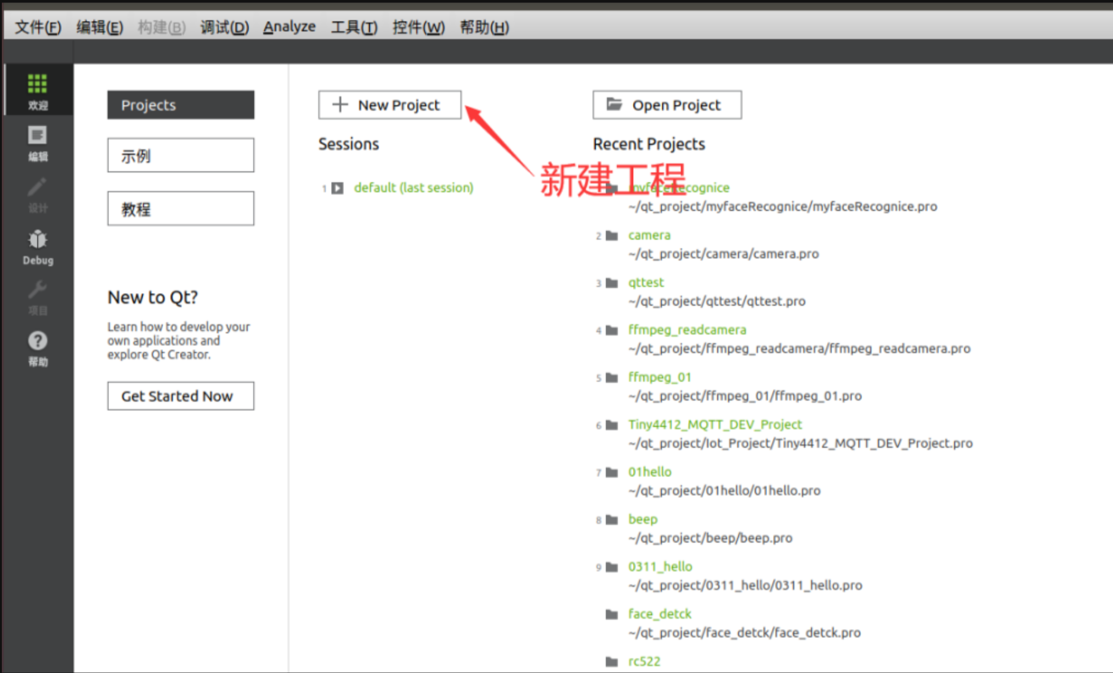The height and width of the screenshot is (673, 1113).
Task: Click the folder icon beside Tiny4412_MQTT_DEV_Project
Action: pos(612,425)
